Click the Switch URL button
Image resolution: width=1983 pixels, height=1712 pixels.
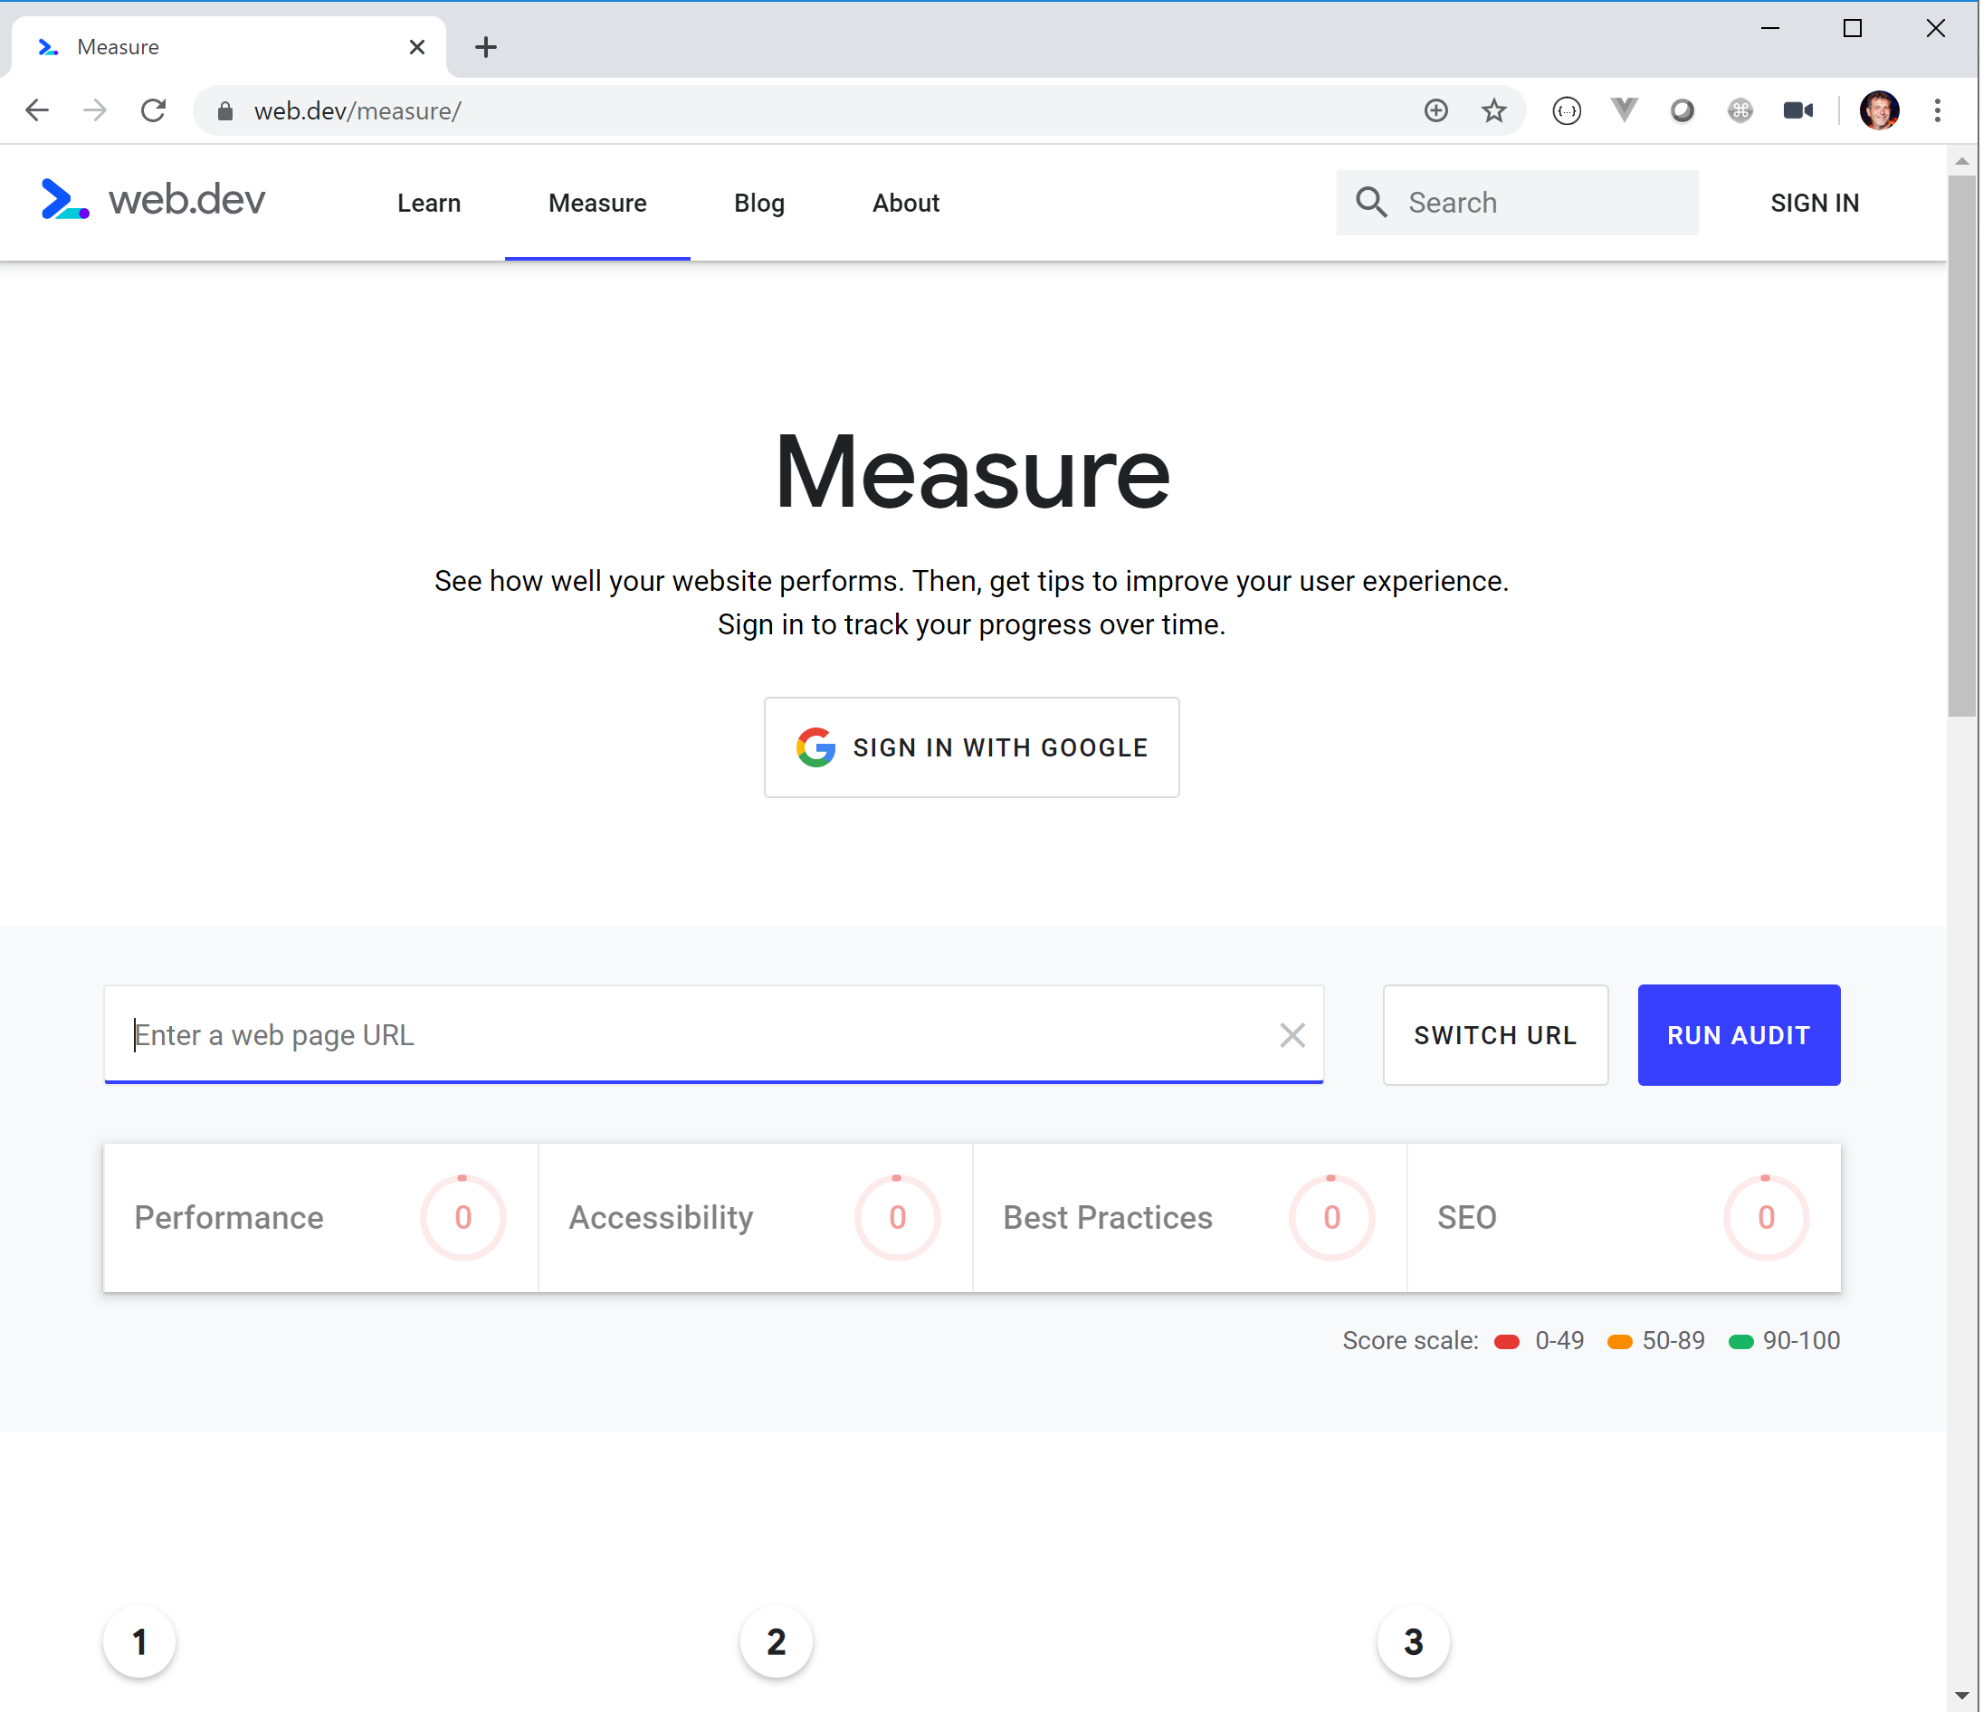pos(1495,1034)
